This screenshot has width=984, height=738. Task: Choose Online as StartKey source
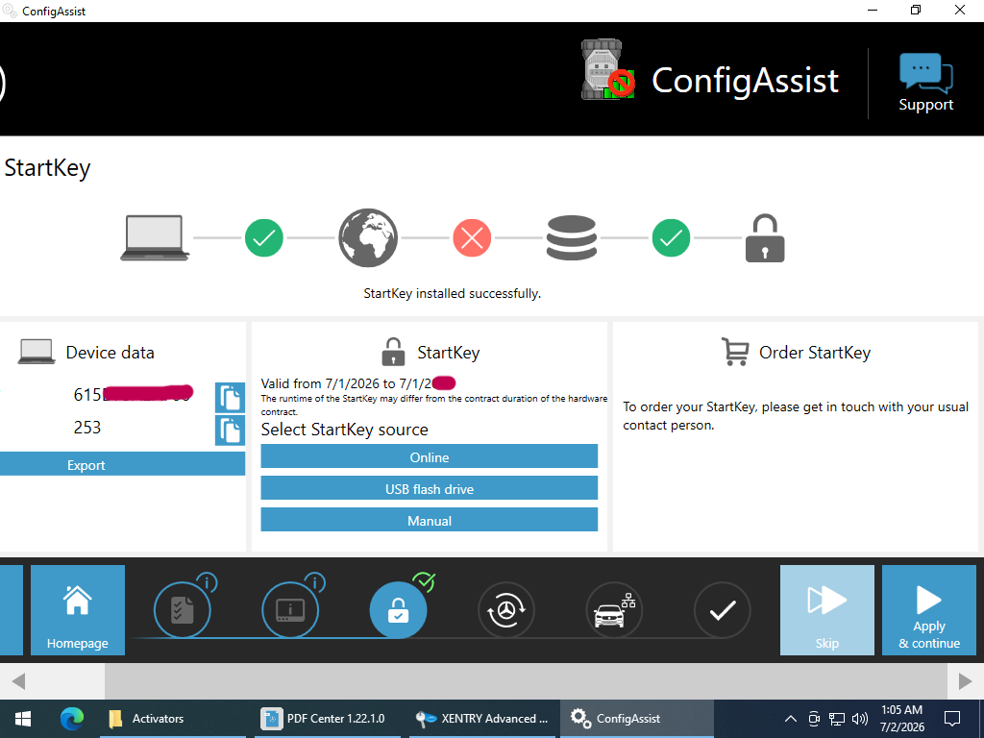(430, 456)
